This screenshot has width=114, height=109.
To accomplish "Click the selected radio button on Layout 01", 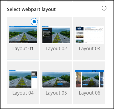I will 34,22.
